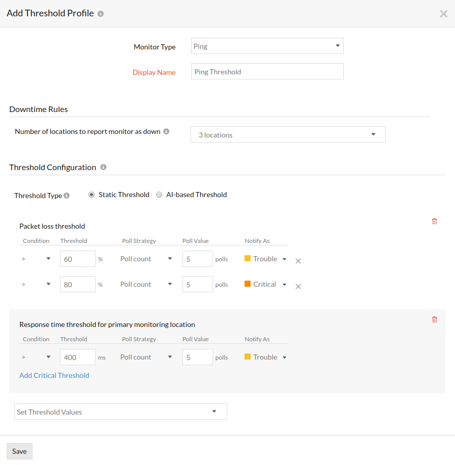Open the Poll Strategy dropdown for packet loss

coord(146,259)
